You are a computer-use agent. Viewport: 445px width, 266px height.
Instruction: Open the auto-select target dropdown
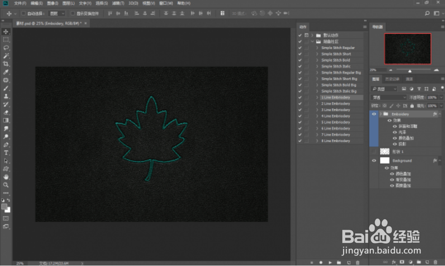click(57, 14)
